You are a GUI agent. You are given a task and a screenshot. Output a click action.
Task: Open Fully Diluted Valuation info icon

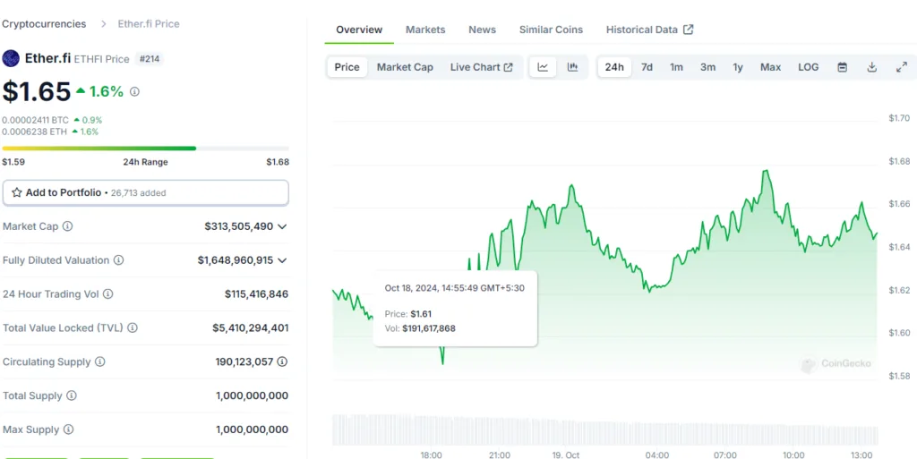coord(119,259)
